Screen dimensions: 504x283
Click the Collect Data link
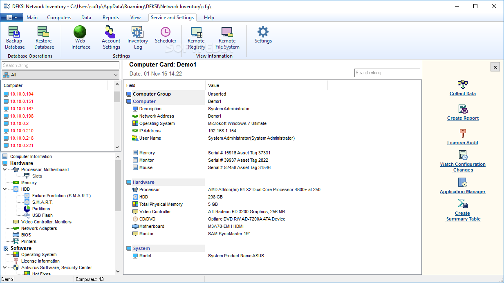tap(462, 94)
